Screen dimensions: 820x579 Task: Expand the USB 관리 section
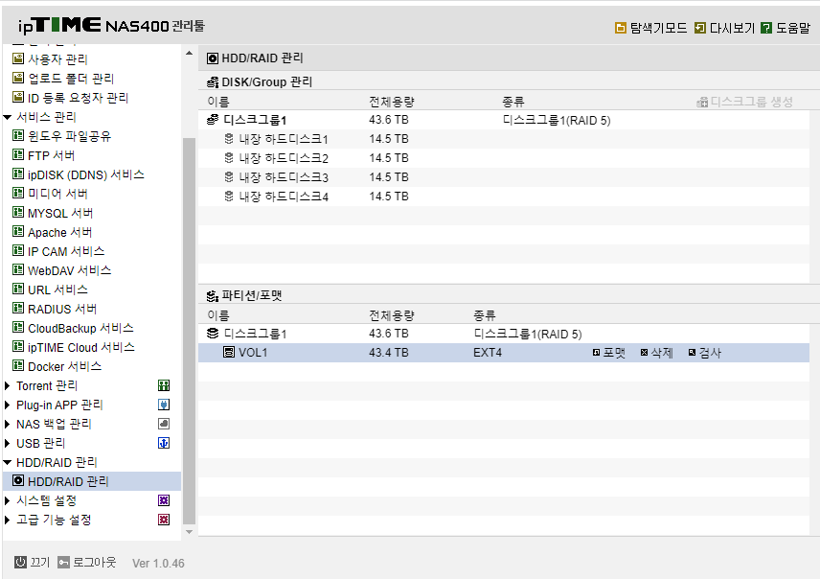point(7,444)
